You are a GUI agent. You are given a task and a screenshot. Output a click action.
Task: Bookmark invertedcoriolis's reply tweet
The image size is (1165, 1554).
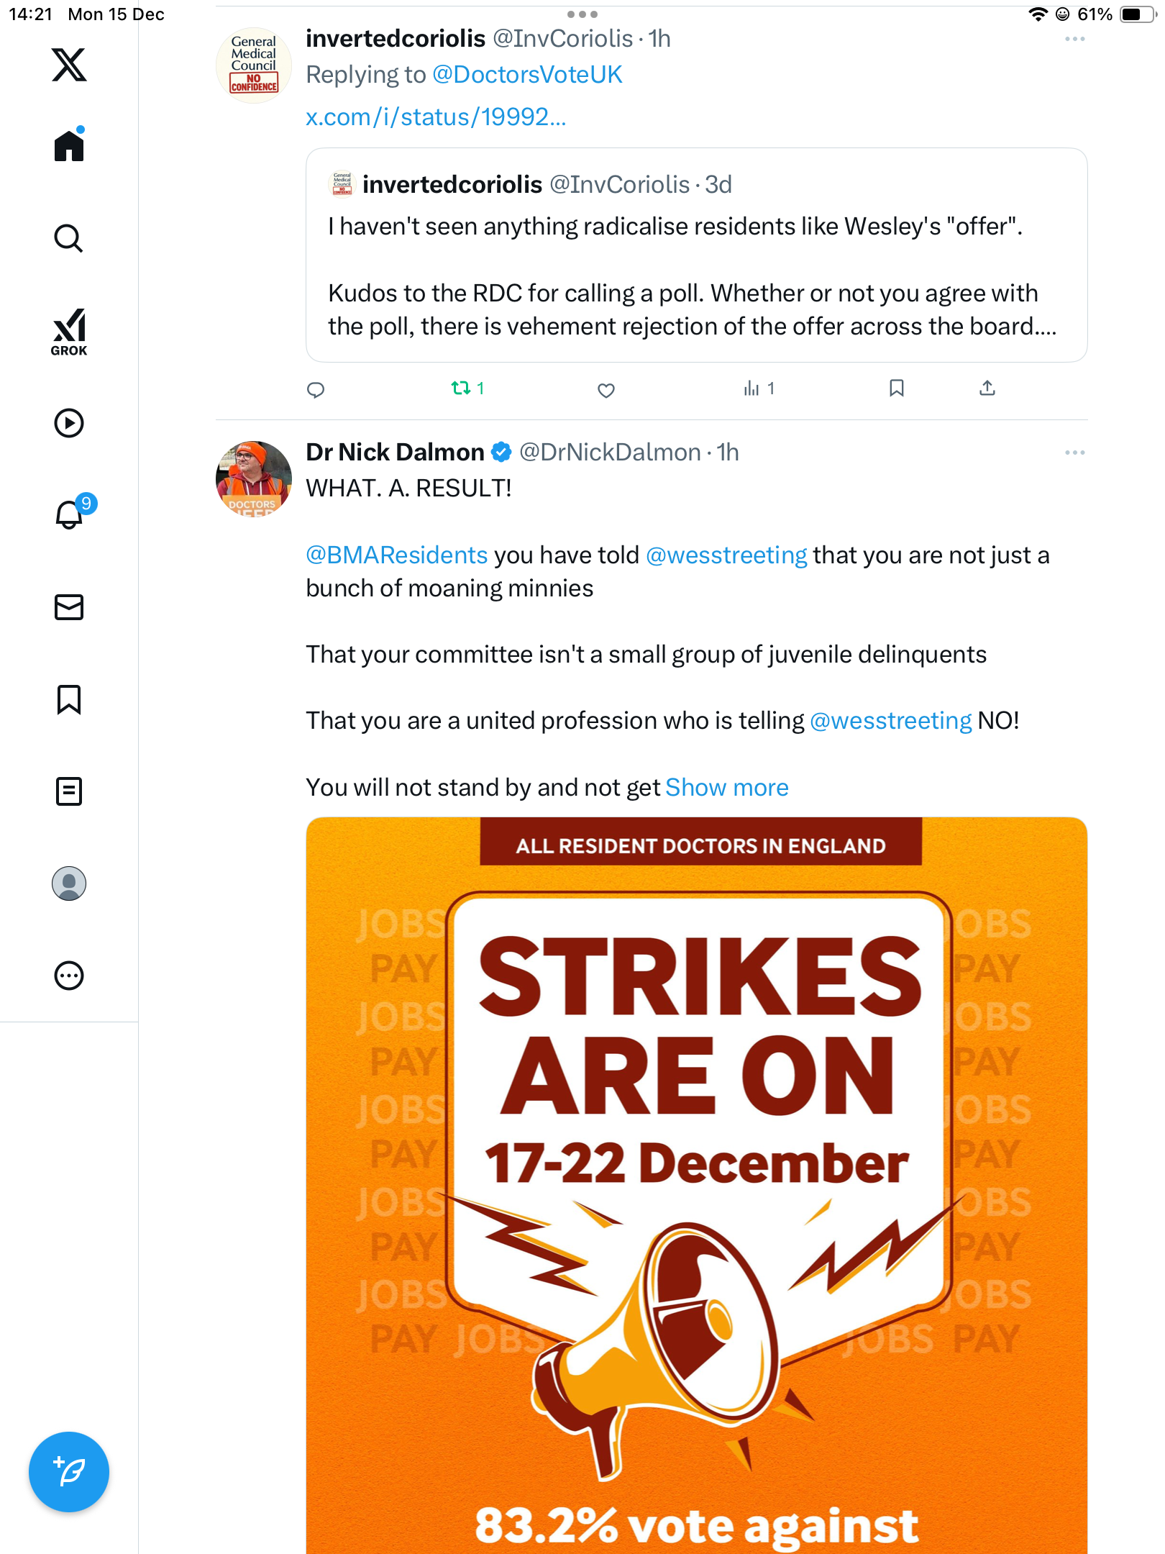(896, 388)
